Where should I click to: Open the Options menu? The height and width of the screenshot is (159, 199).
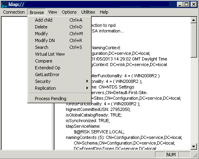(x=69, y=12)
